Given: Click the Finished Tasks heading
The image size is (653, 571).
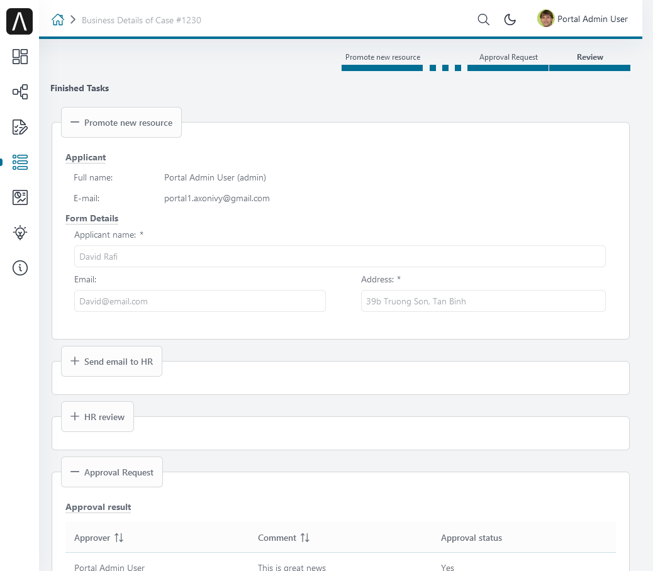Looking at the screenshot, I should point(79,88).
